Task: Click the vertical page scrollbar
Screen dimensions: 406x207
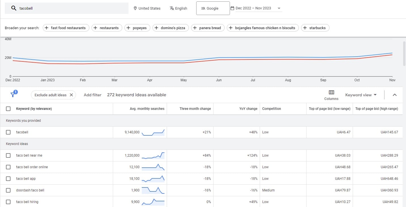Action: coord(404,54)
